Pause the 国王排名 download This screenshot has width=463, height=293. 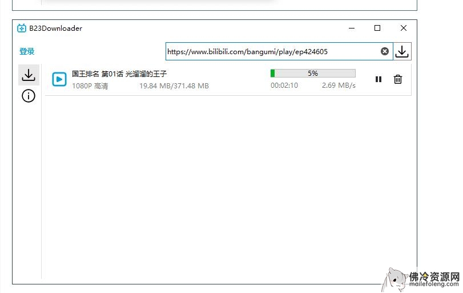click(x=379, y=79)
